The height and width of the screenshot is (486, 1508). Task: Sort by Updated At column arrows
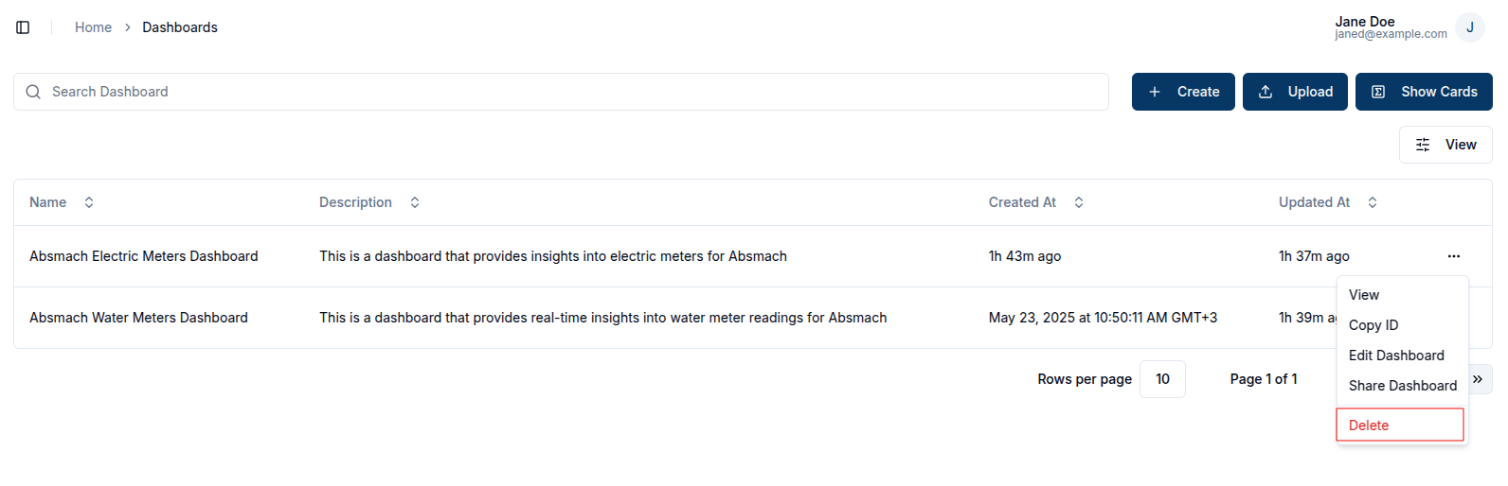[1373, 202]
